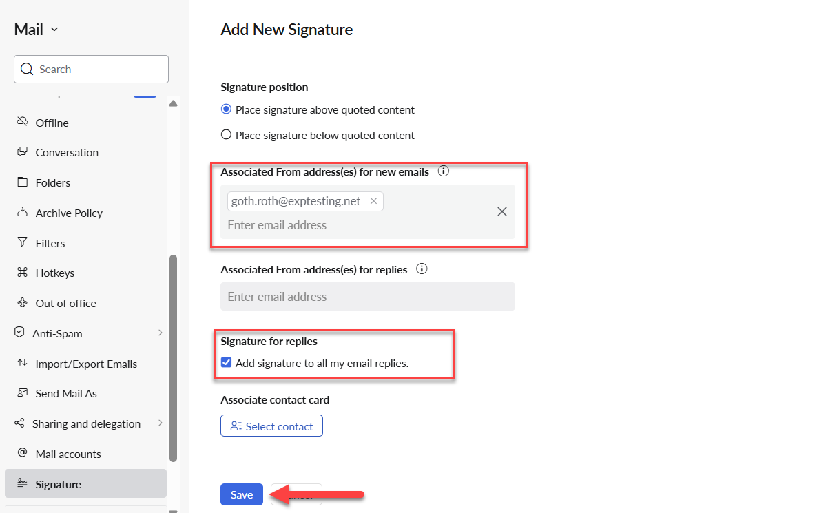The height and width of the screenshot is (513, 828).
Task: Click the Select contact button
Action: tap(271, 426)
